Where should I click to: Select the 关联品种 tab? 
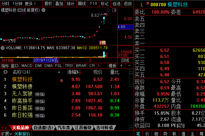20,128
